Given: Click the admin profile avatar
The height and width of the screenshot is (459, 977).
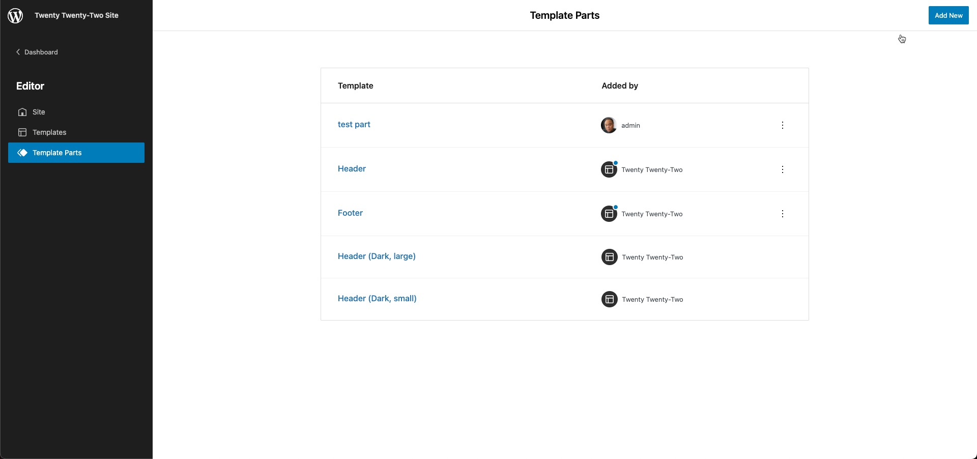Looking at the screenshot, I should pos(609,125).
